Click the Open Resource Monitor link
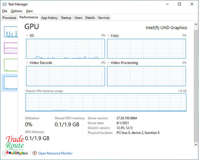This screenshot has height=160, width=222. (55, 153)
